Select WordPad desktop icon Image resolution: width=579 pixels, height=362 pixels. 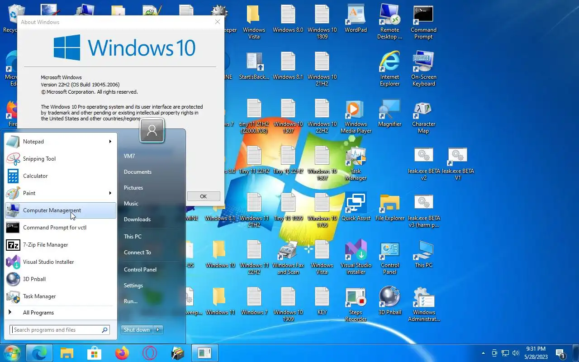pyautogui.click(x=356, y=19)
